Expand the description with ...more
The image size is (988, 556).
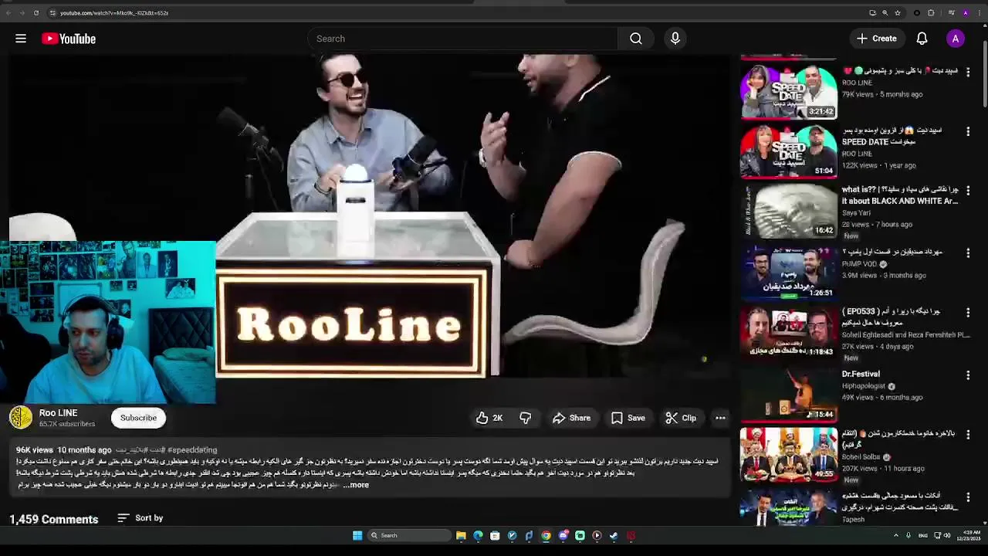click(357, 485)
